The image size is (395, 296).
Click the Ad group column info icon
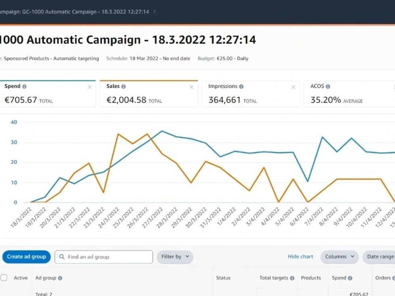60,278
